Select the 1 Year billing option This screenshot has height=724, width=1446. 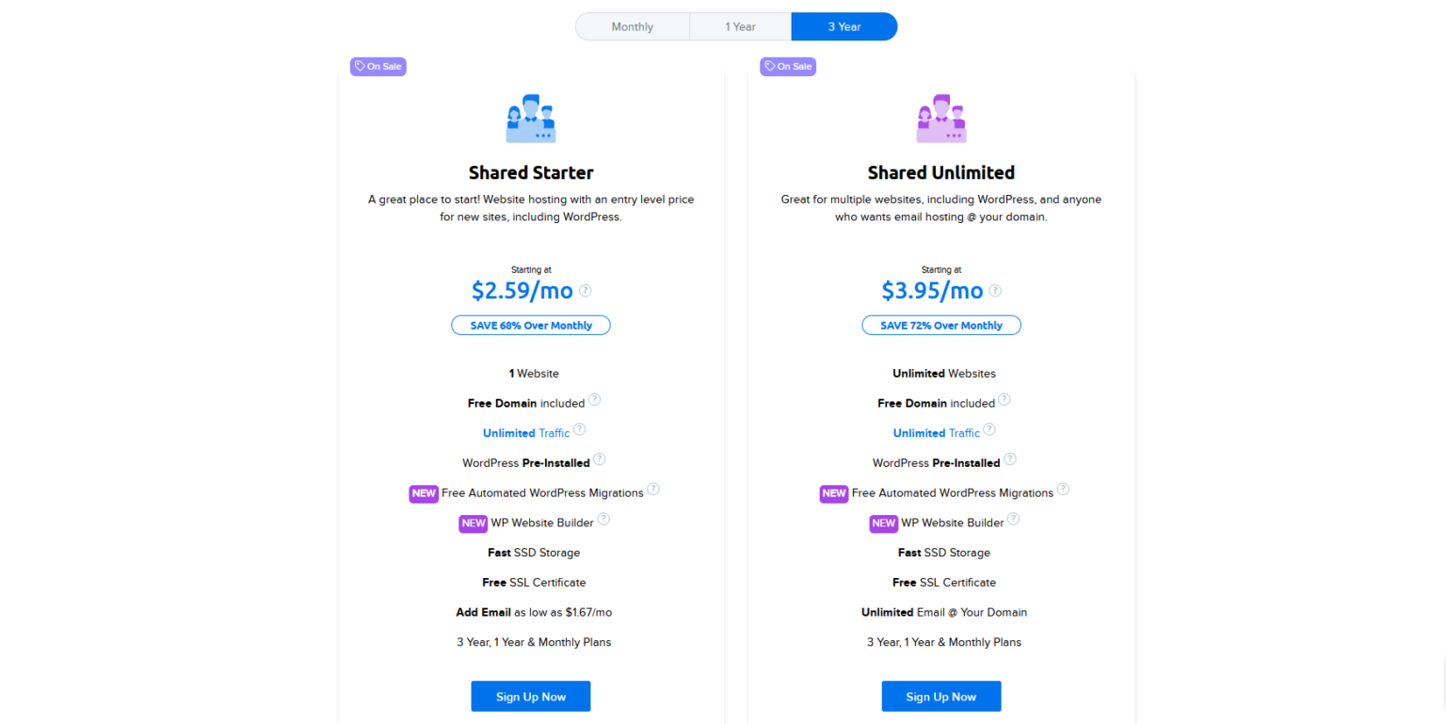741,26
